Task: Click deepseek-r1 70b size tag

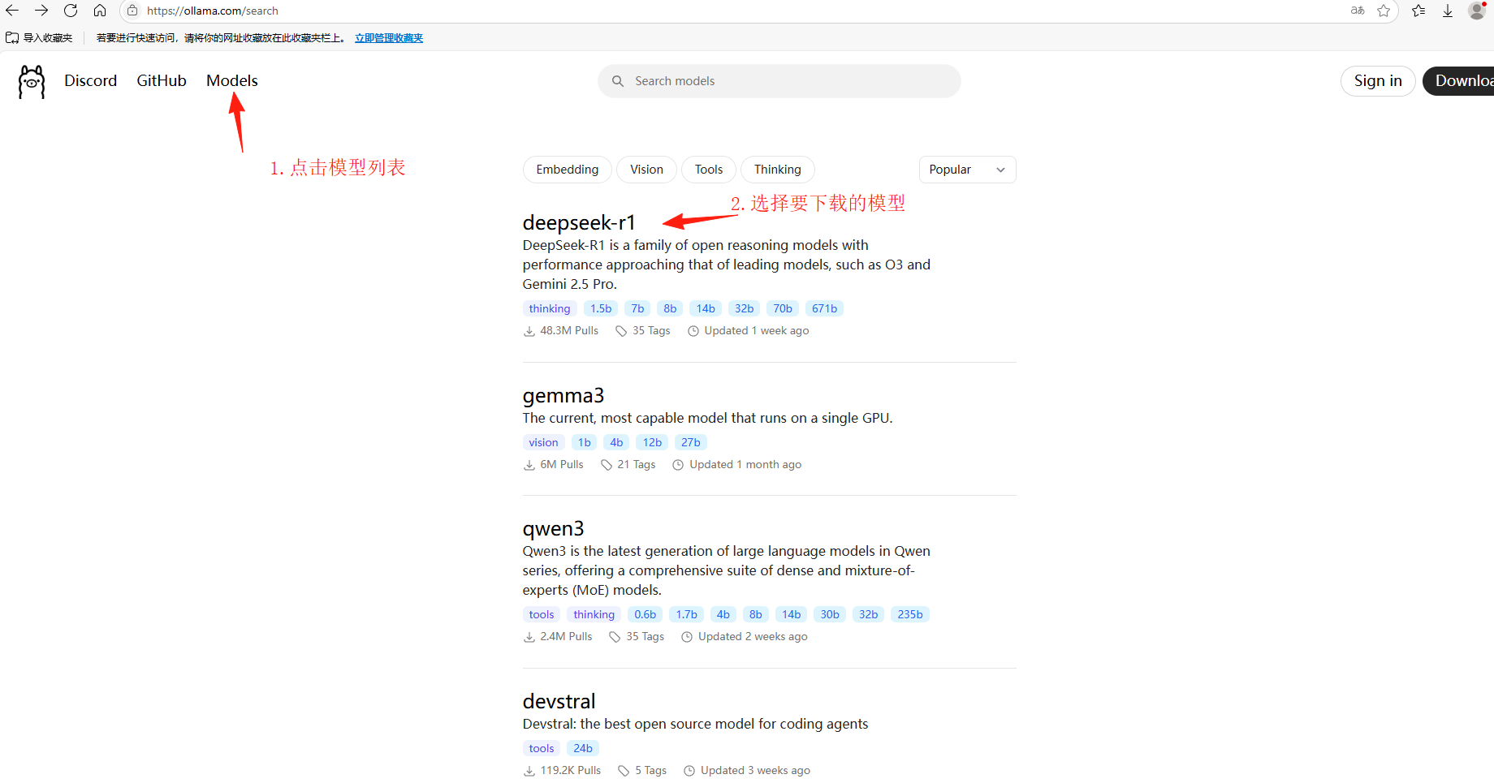Action: 783,308
